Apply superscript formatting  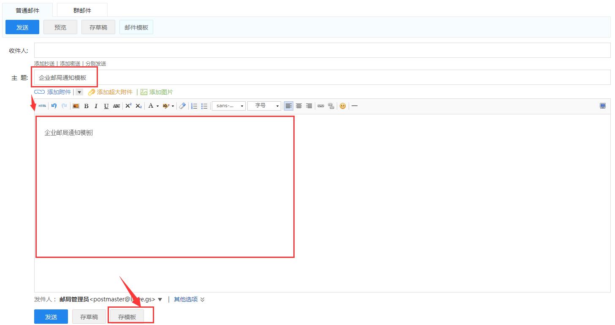tap(128, 106)
